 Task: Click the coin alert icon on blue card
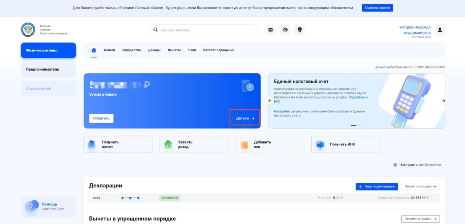click(248, 86)
